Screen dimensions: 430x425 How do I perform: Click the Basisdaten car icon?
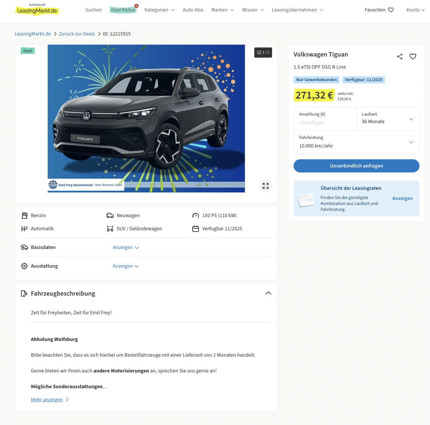click(x=24, y=247)
